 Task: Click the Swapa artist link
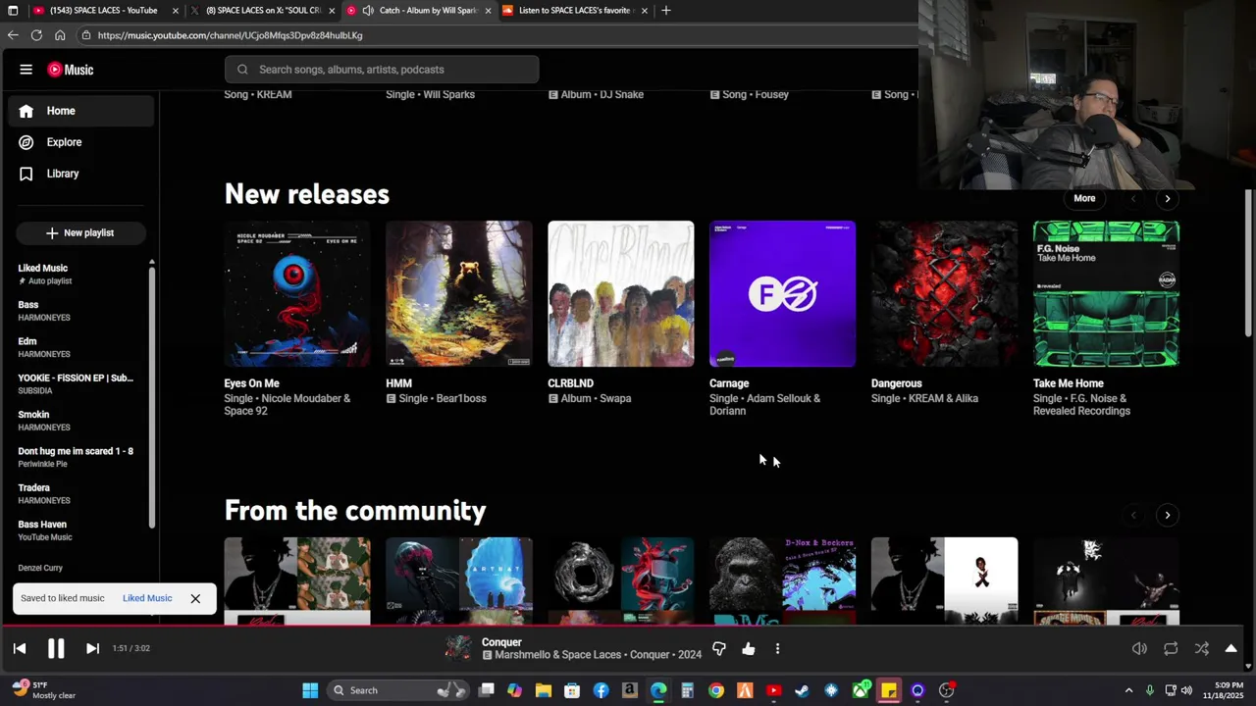pos(615,399)
